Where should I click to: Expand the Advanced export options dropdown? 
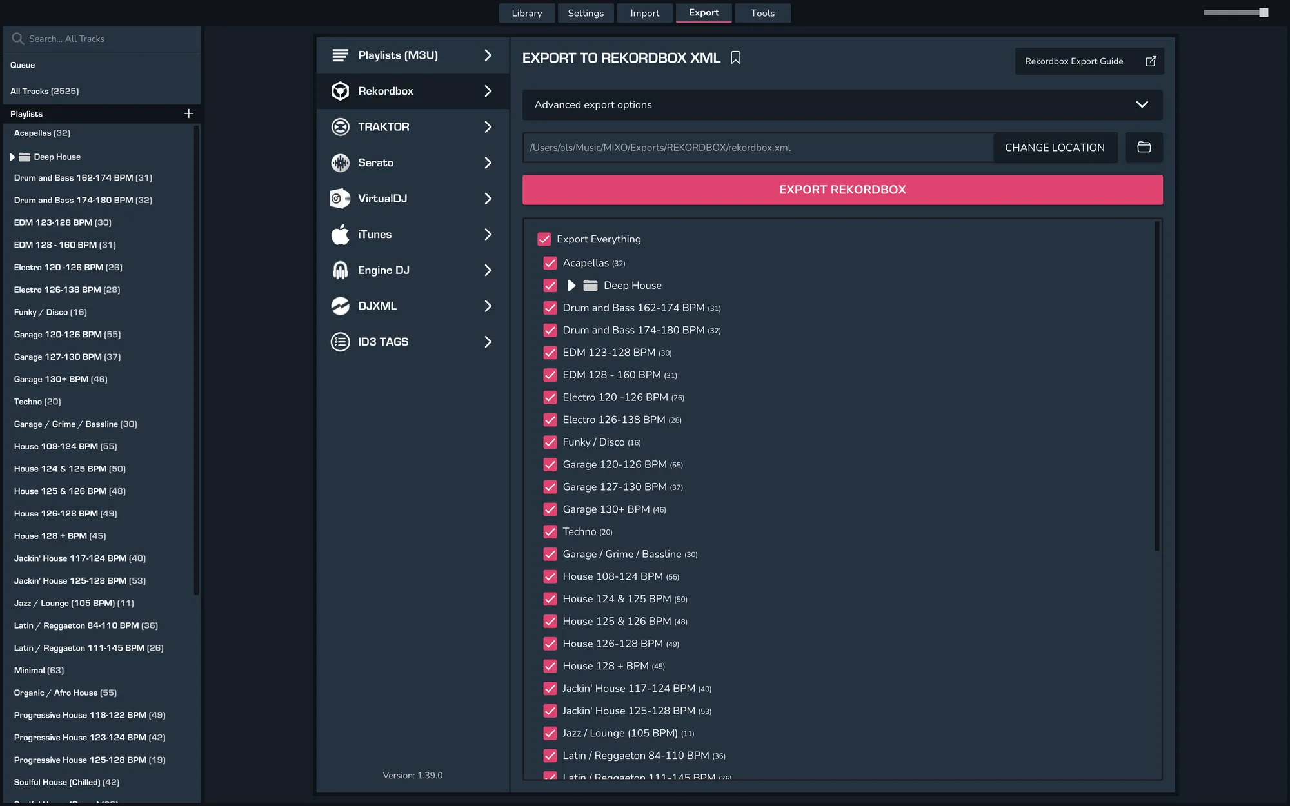1142,104
